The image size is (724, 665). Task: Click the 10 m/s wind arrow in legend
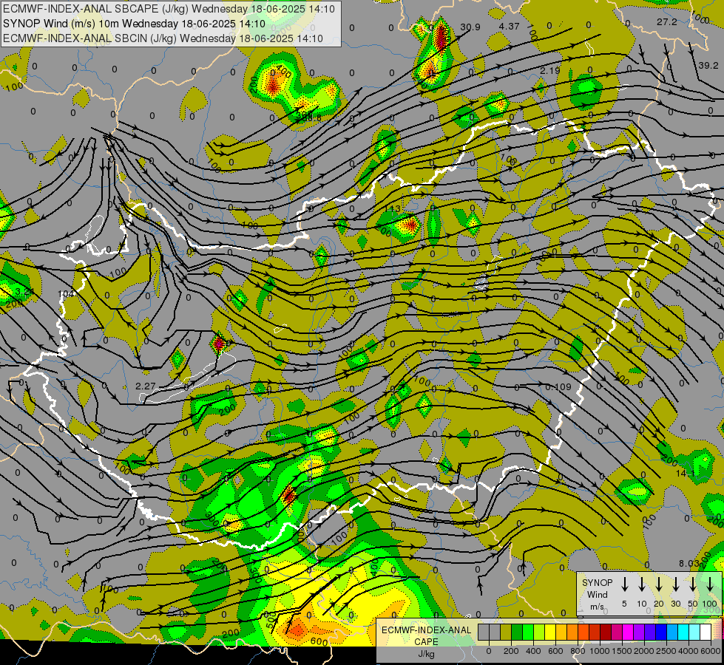tap(642, 584)
